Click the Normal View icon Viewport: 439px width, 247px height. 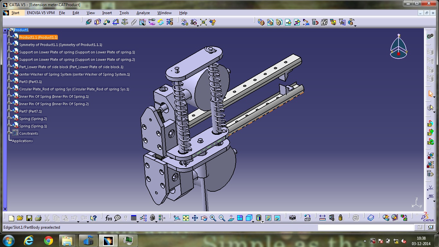click(x=231, y=218)
